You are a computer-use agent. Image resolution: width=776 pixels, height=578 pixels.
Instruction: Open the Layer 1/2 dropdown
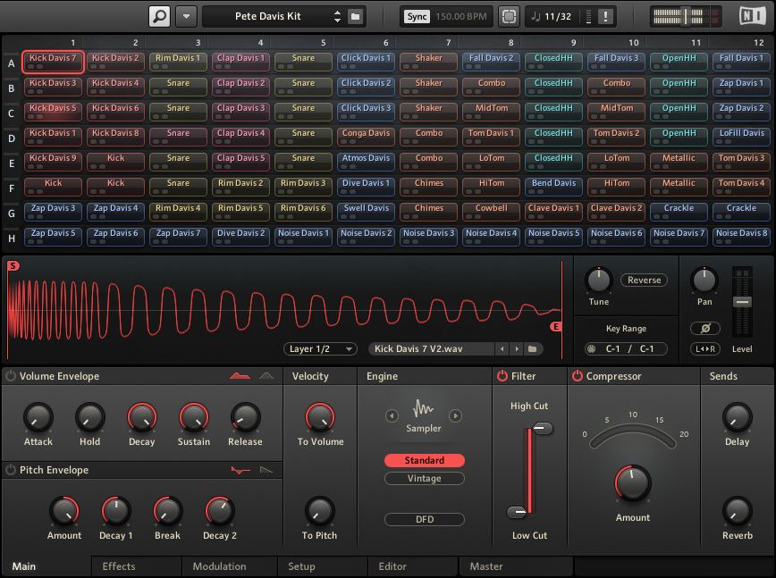coord(320,349)
